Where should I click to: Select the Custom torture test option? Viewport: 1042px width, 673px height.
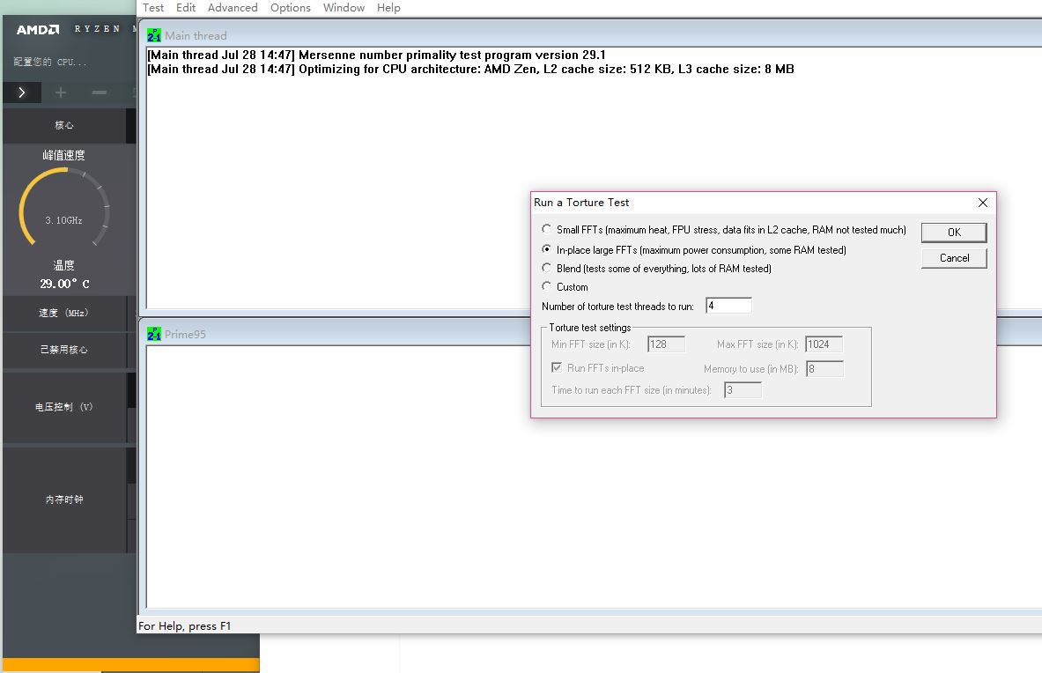click(547, 287)
